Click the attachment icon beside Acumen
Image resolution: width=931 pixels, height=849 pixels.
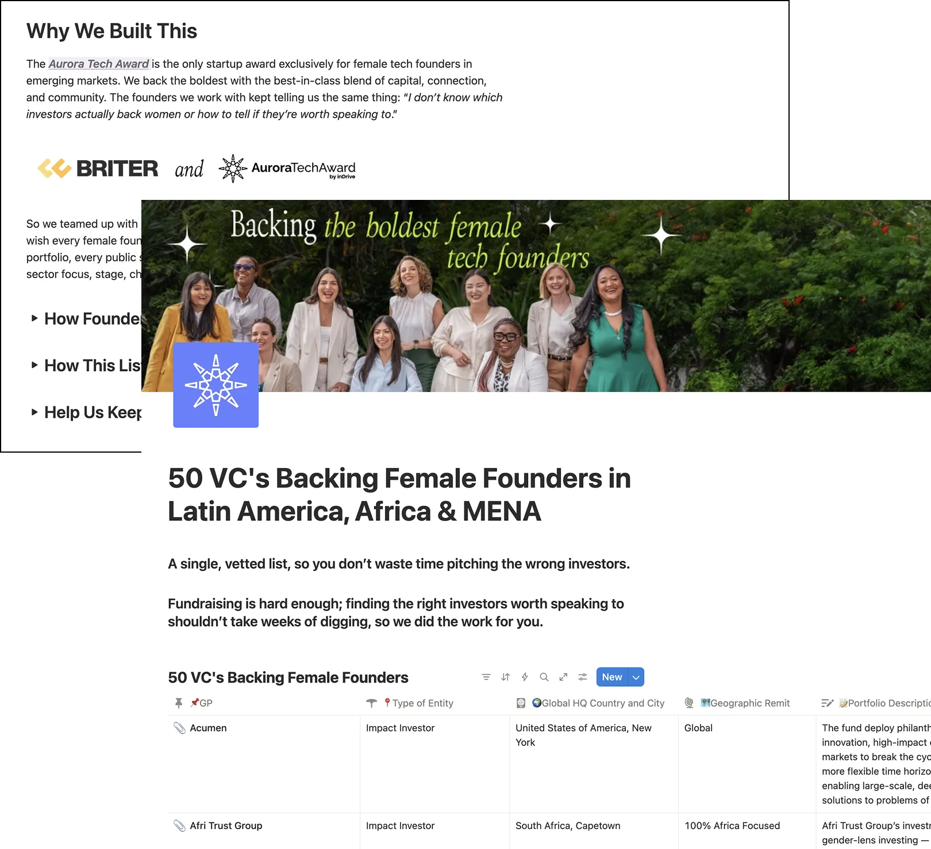point(179,728)
